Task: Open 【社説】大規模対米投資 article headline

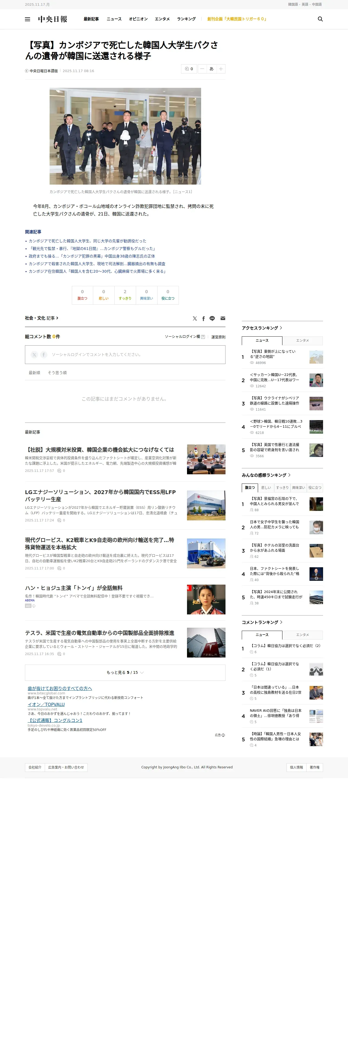Action: tap(100, 449)
